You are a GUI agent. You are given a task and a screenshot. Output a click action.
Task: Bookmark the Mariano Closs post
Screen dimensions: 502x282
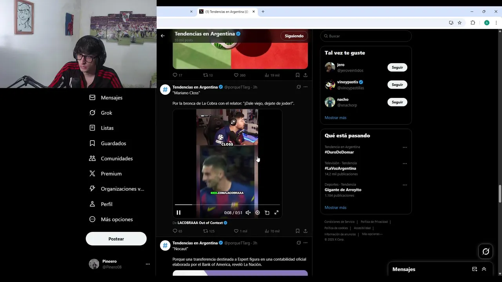(x=298, y=231)
